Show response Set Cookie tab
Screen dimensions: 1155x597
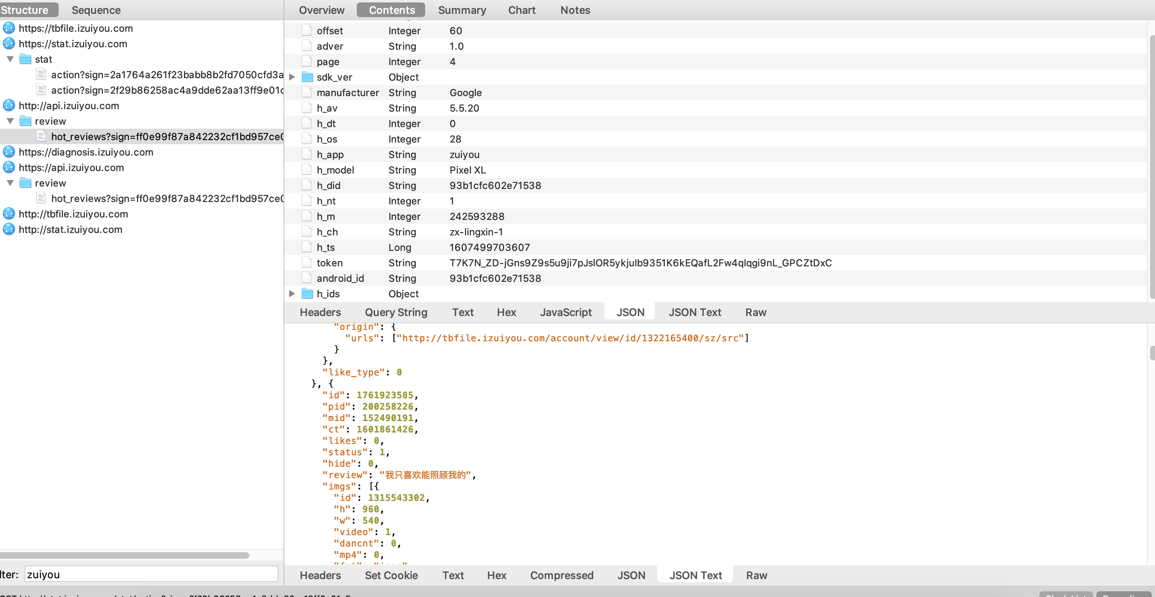[391, 575]
